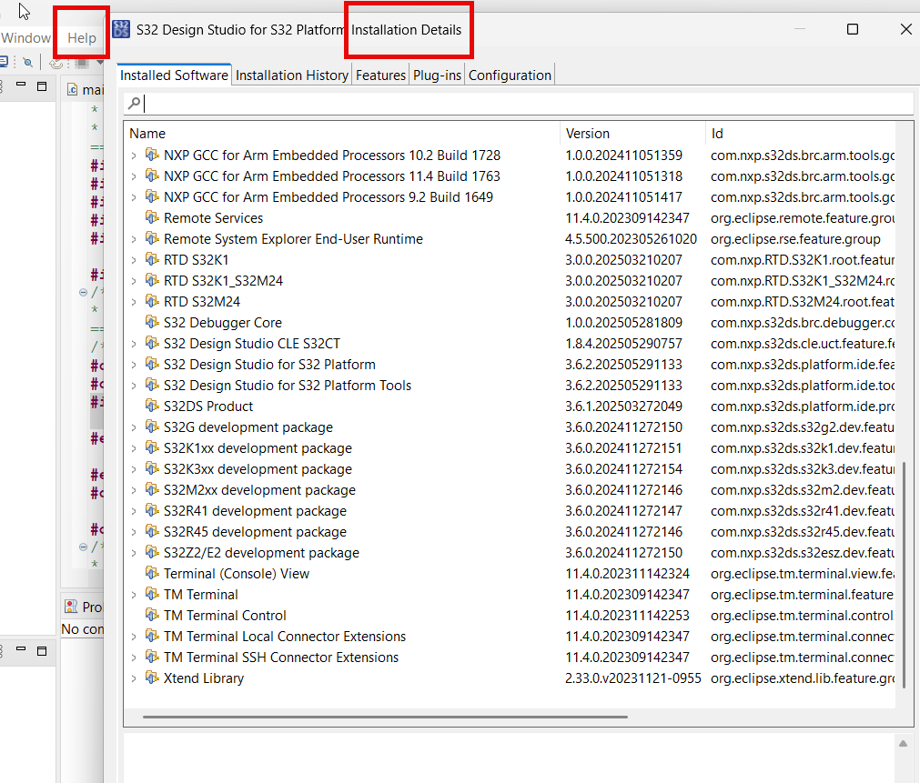Click the S32 Debugger Core feature icon
Screen dimensions: 920x783
pos(152,322)
